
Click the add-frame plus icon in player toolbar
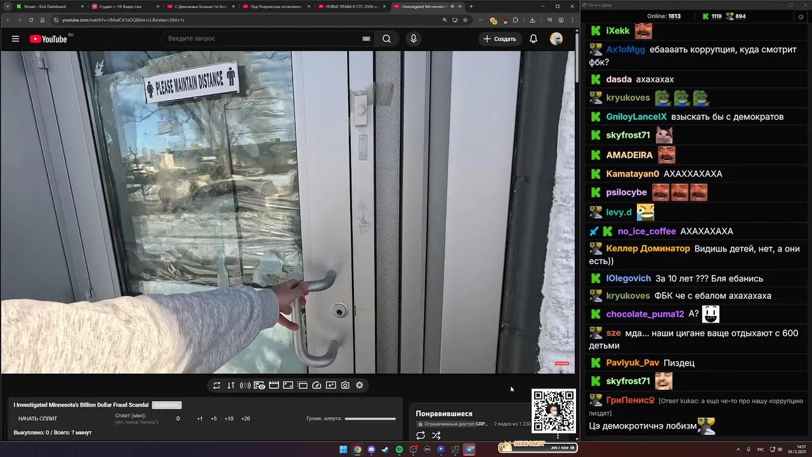[x=331, y=385]
